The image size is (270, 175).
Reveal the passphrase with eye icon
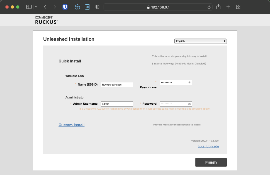tap(189, 82)
